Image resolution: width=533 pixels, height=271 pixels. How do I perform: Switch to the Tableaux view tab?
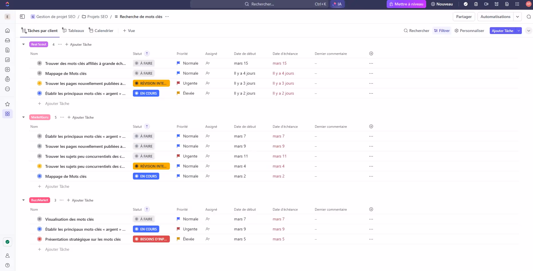73,31
